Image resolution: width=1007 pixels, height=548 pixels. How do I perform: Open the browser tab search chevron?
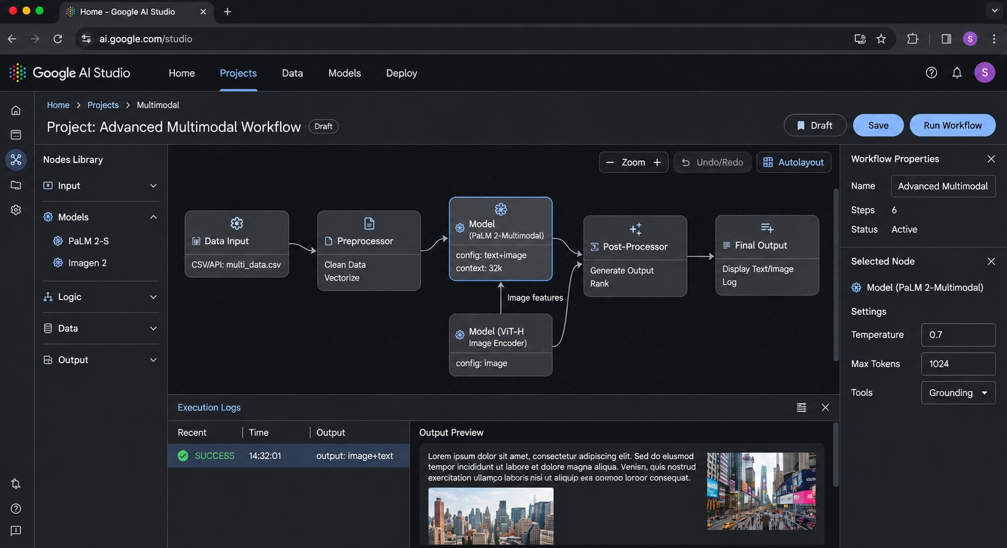(x=995, y=11)
